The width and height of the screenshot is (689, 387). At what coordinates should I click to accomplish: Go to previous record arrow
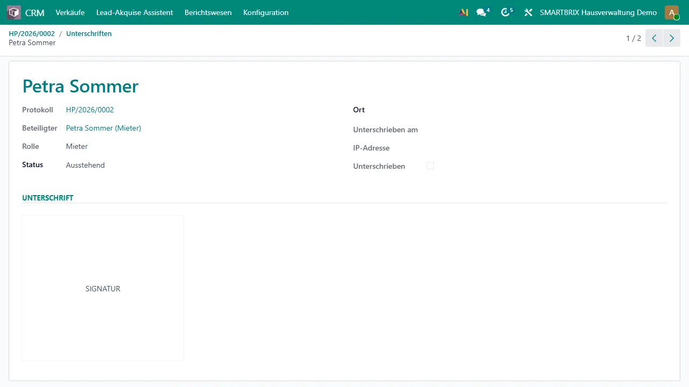(654, 38)
